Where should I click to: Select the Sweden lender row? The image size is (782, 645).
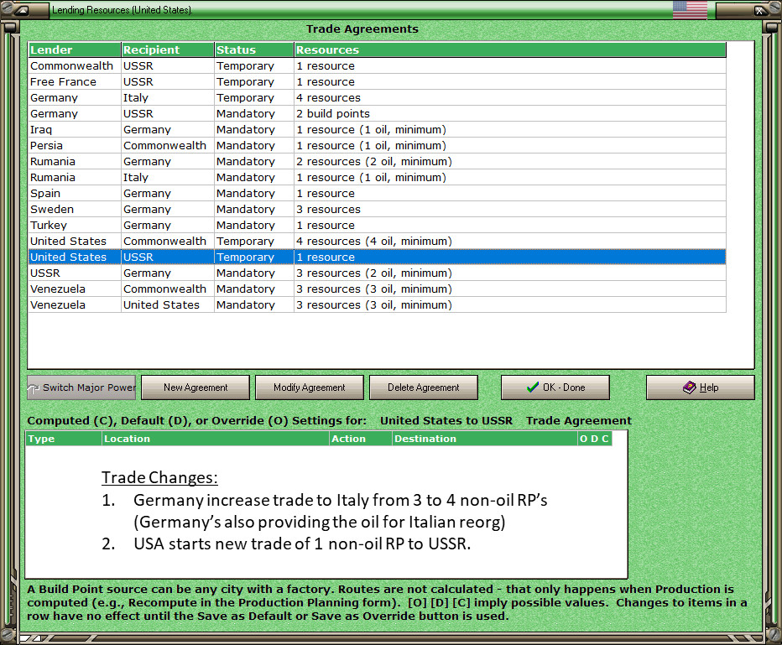(377, 210)
